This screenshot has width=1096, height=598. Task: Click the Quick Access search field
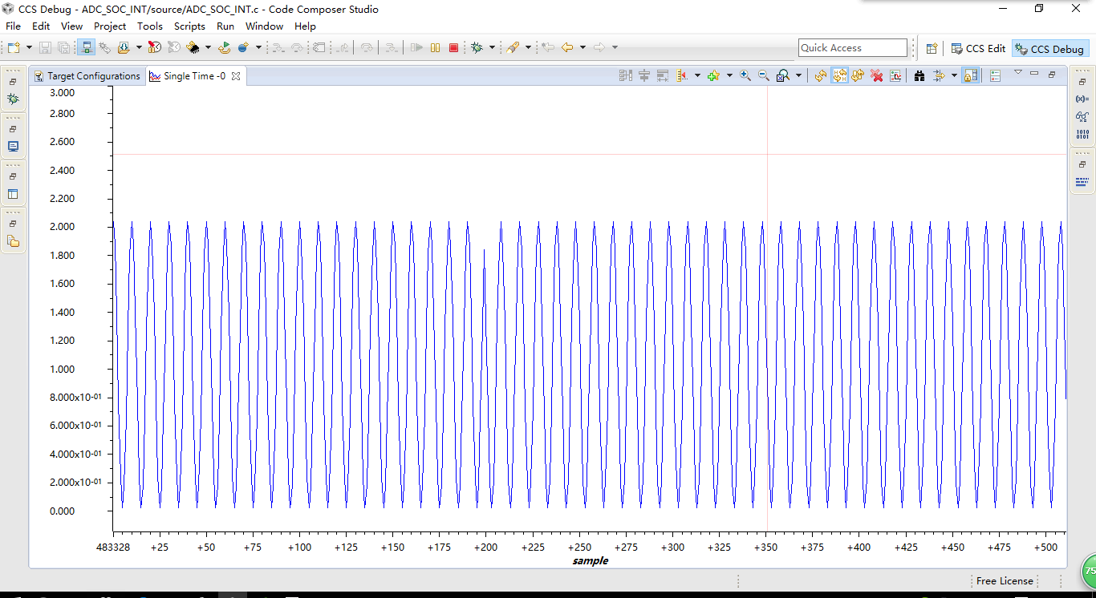852,48
